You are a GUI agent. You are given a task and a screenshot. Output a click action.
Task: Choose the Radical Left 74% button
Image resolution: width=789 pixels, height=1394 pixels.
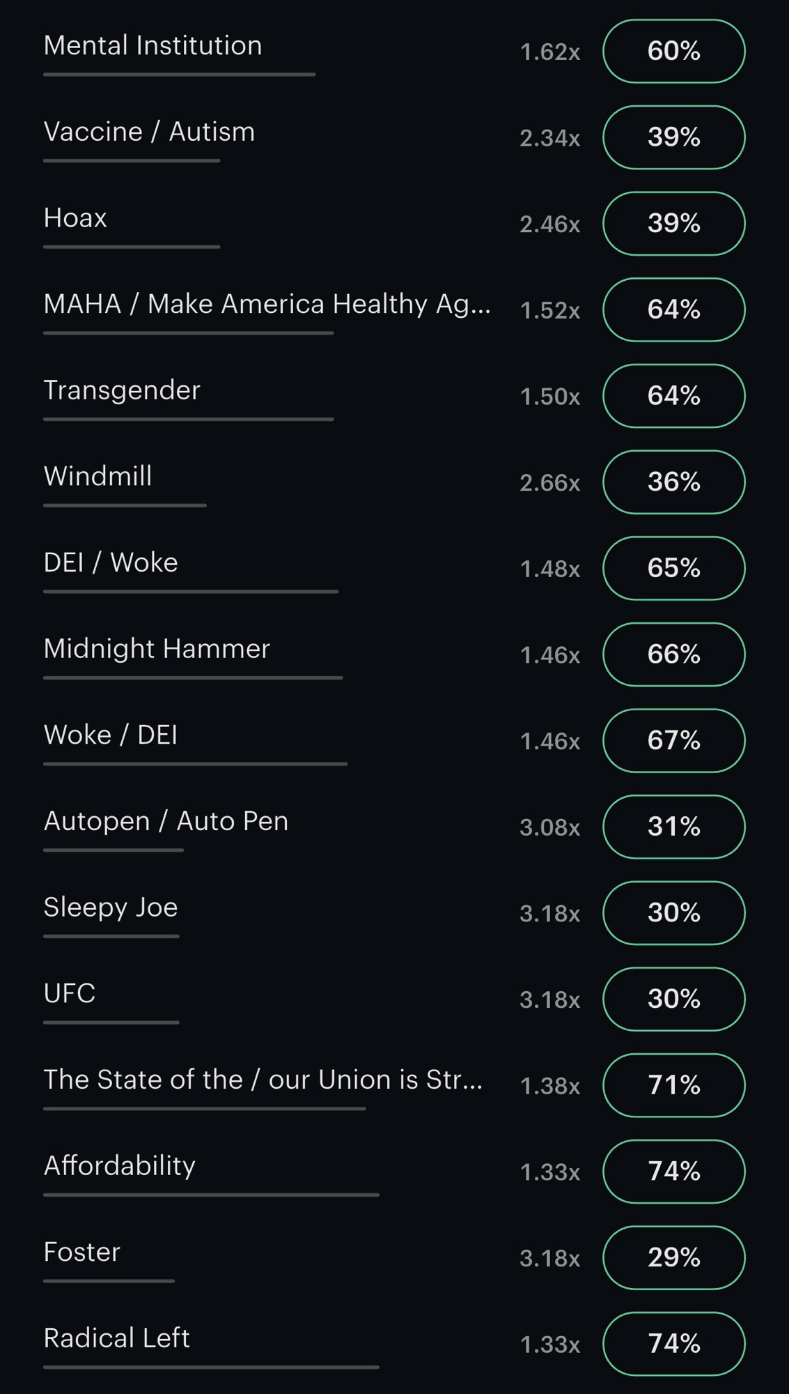coord(673,1344)
